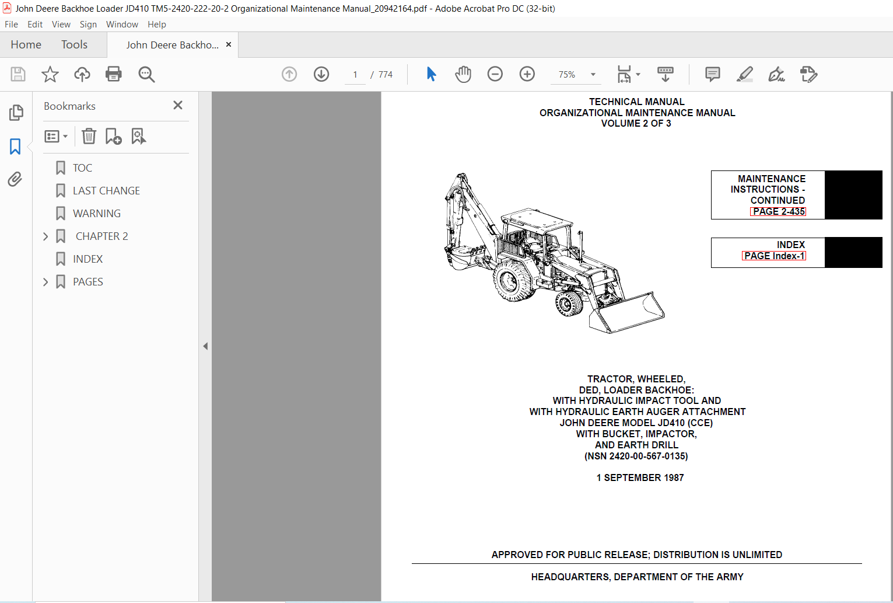The image size is (893, 603).
Task: Open the fit page options dropdown arrow
Action: tap(638, 74)
